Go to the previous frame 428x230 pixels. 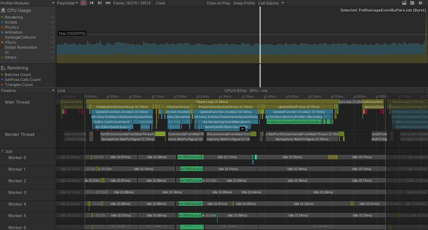pyautogui.click(x=92, y=3)
